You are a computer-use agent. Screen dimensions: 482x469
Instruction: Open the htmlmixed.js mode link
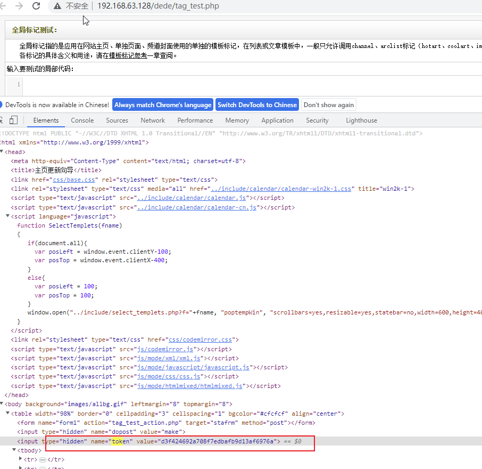coord(190,386)
